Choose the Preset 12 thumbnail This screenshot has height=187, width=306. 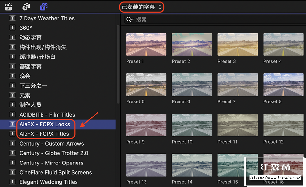tap(283, 125)
